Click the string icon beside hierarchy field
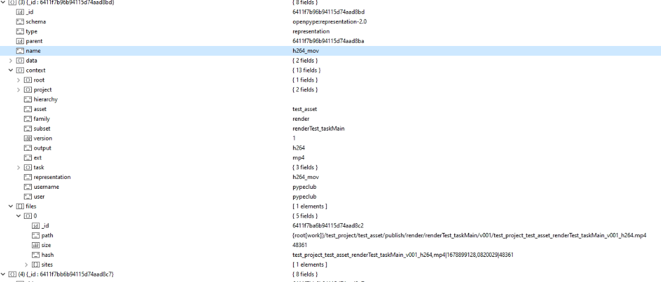 tap(28, 99)
